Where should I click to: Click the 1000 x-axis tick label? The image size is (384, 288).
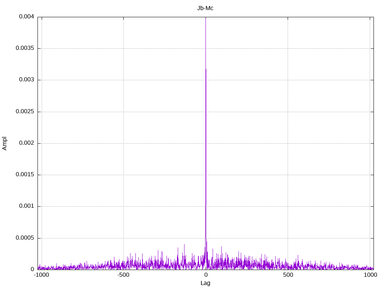(370, 275)
